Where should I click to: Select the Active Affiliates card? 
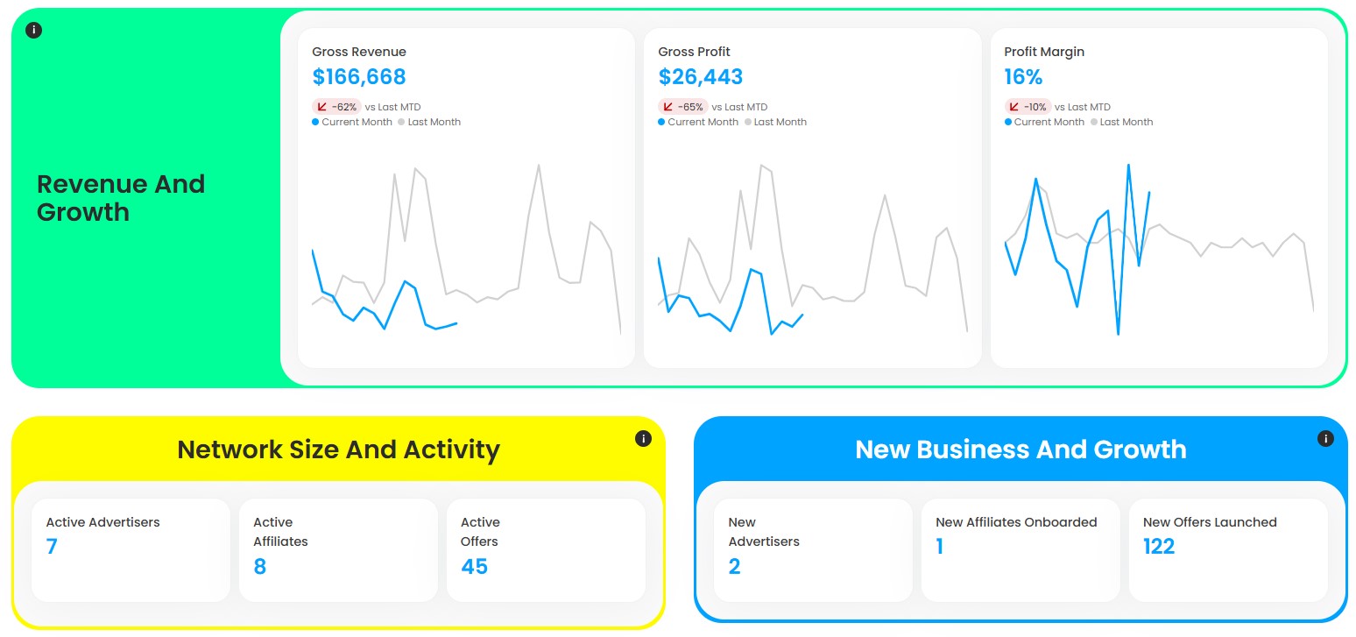click(338, 549)
